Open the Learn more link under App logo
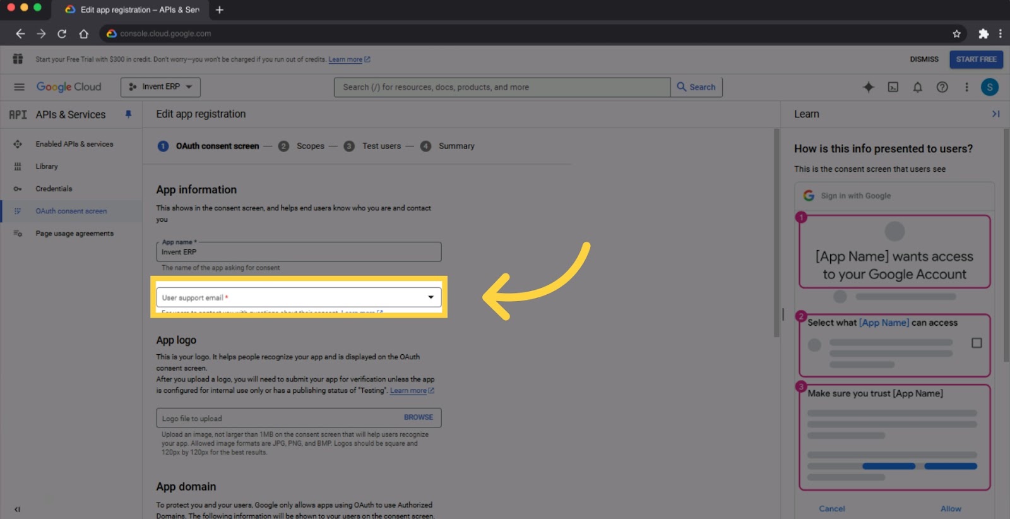The image size is (1010, 519). pyautogui.click(x=412, y=391)
